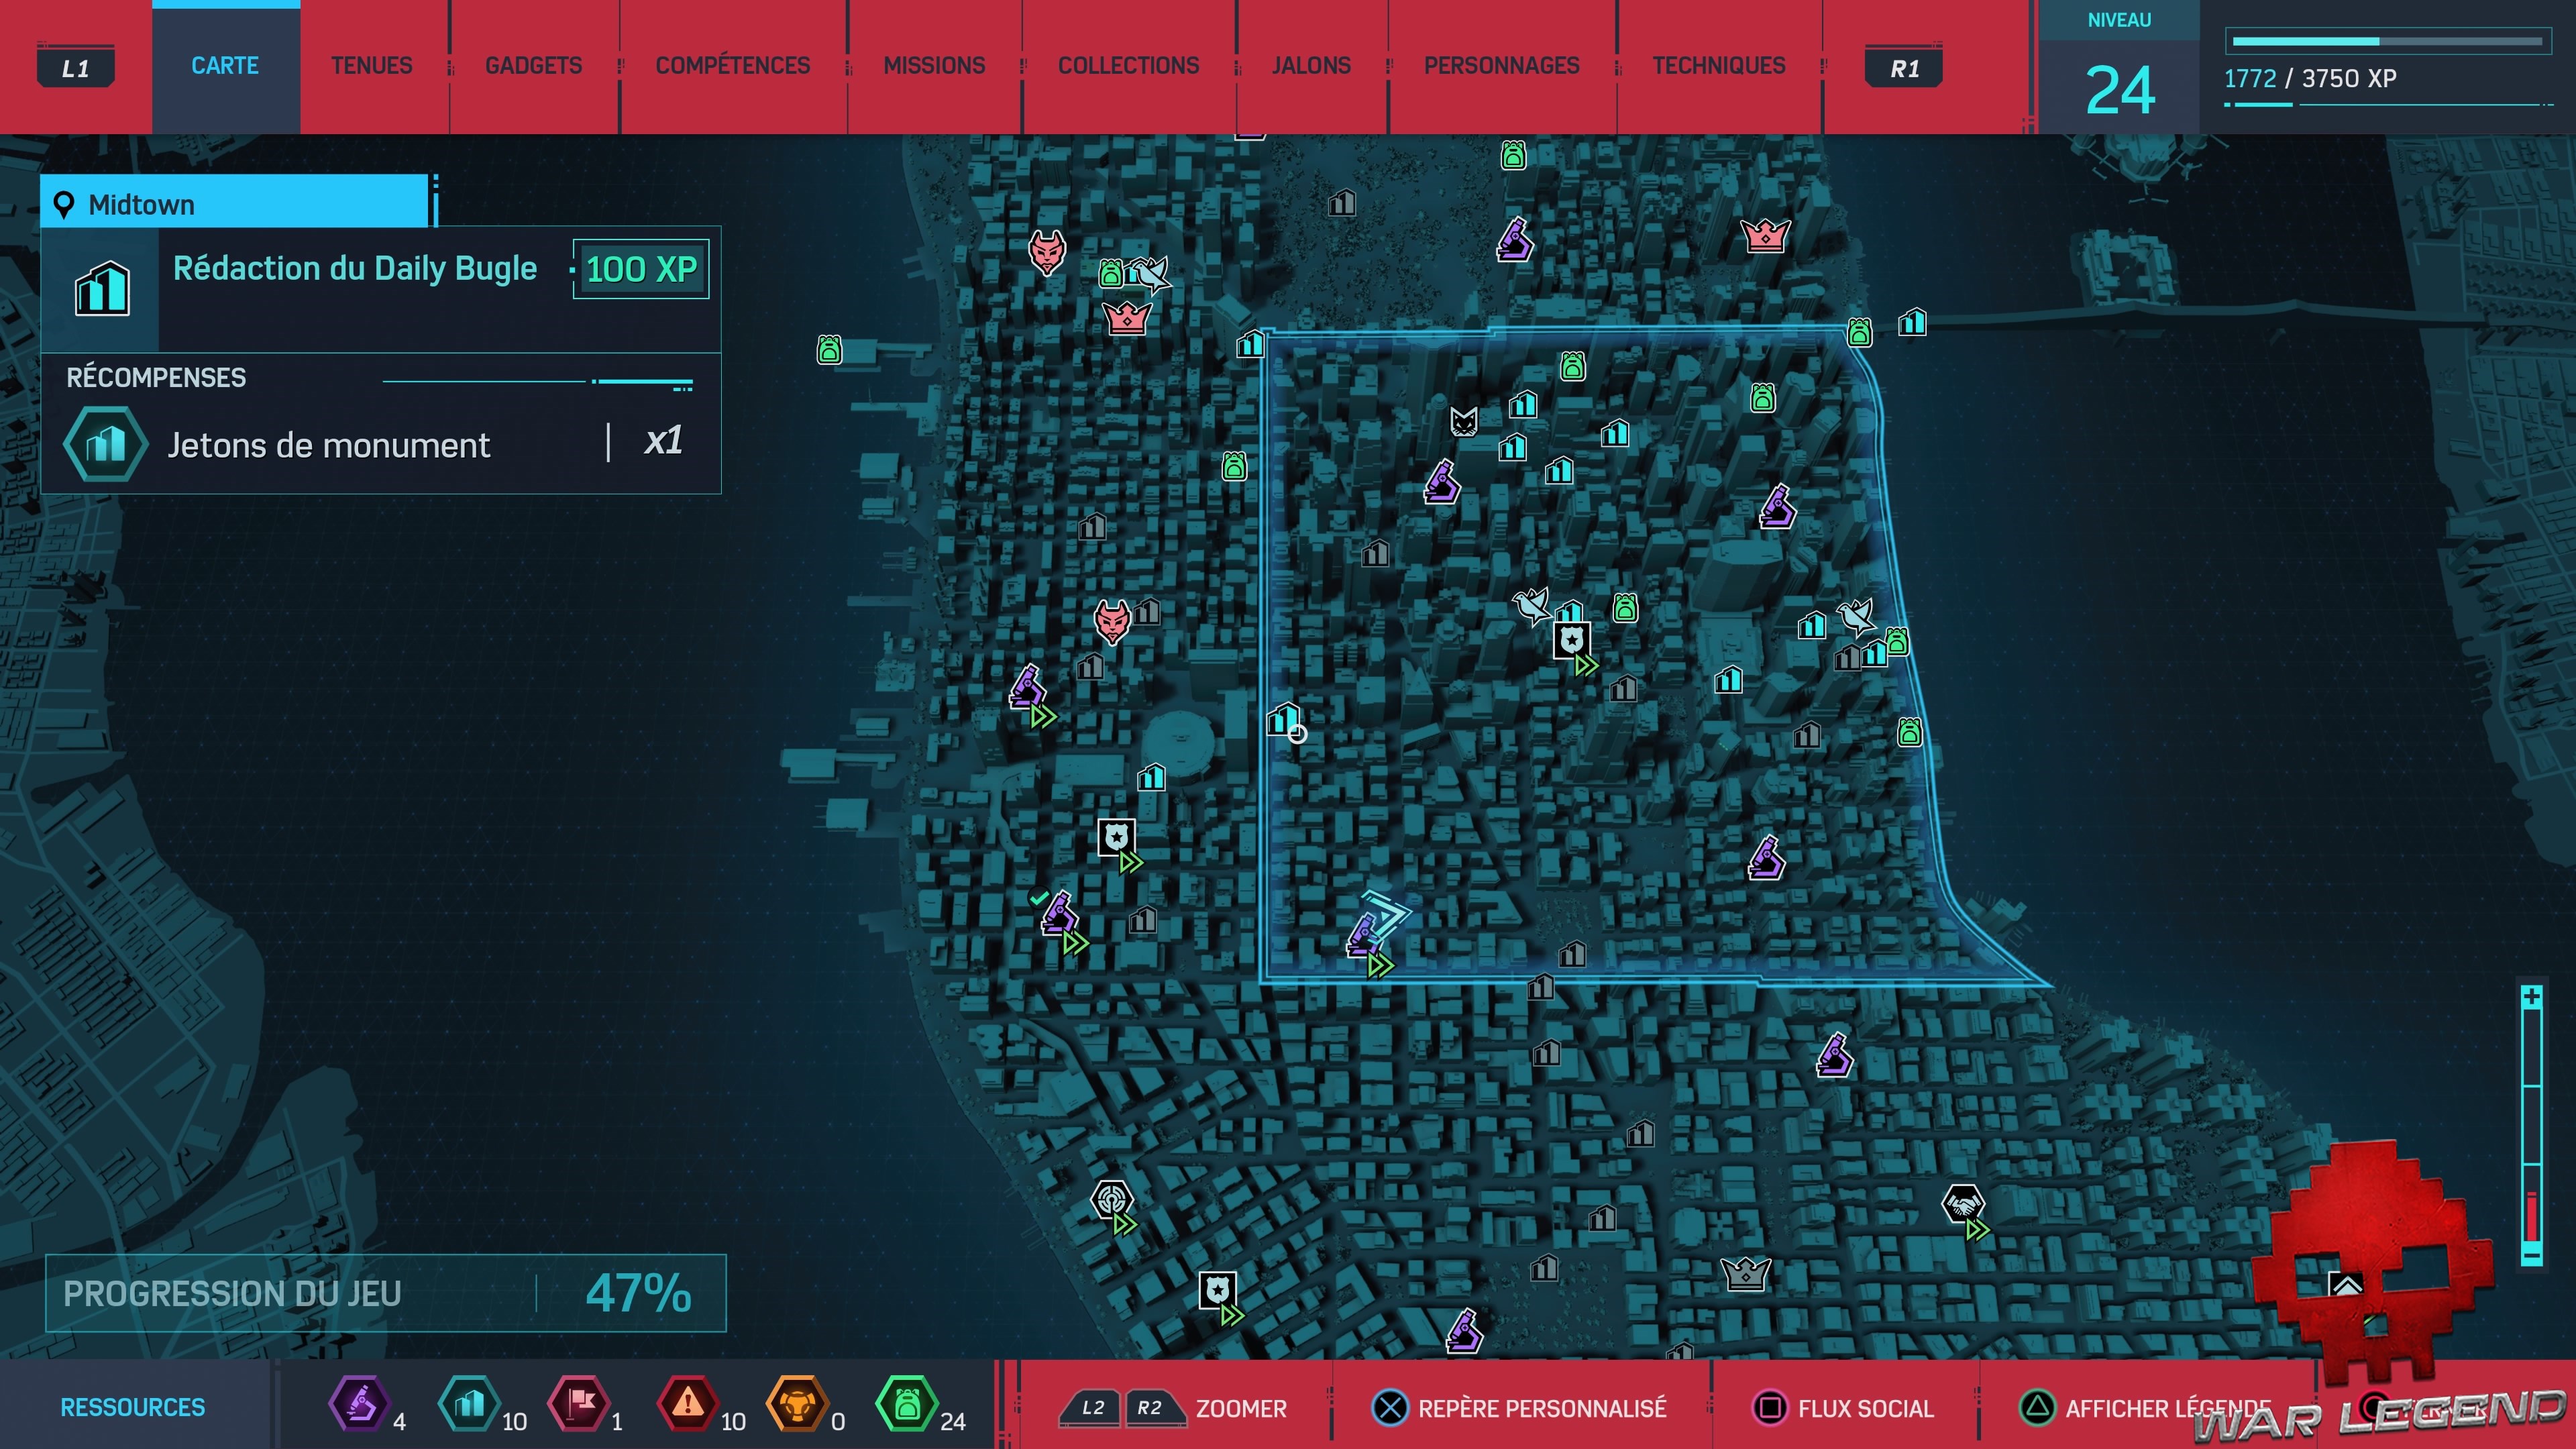Viewport: 2576px width, 1449px height.
Task: Select REPÈRE PERSONNALISÉ cross button
Action: tap(1390, 1407)
